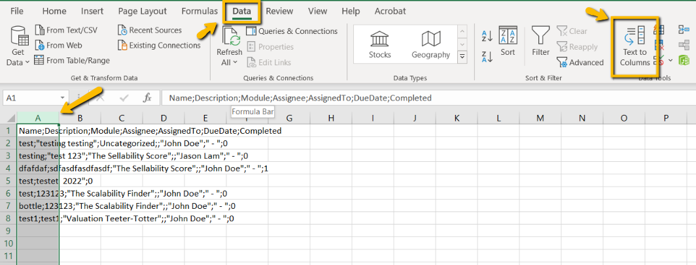Switch to the Insert tab
Screen dimensions: 696x265
tap(93, 11)
